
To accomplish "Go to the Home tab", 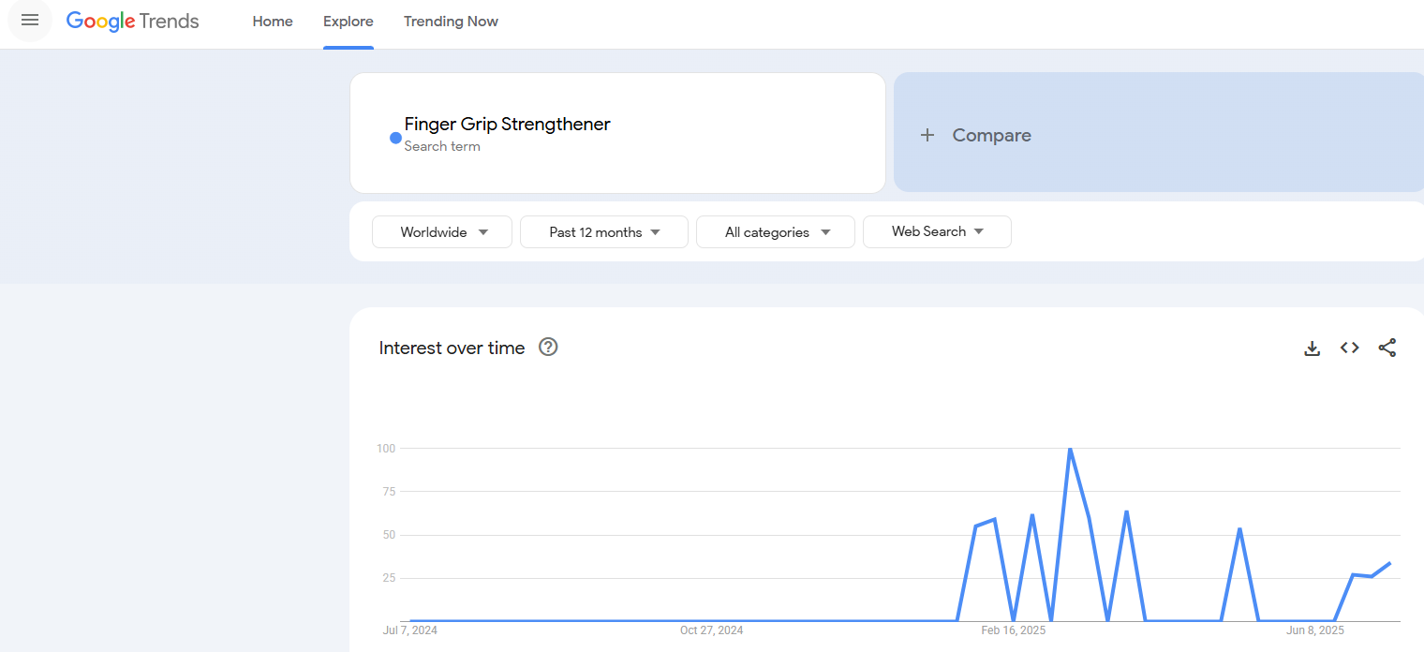I will (x=273, y=22).
